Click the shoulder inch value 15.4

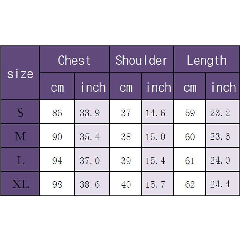155,160
